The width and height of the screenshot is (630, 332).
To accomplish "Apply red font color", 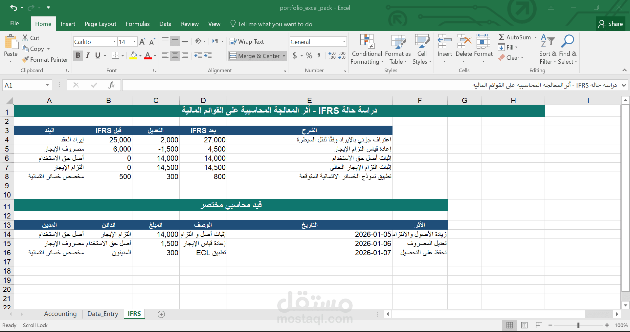I will (x=148, y=56).
